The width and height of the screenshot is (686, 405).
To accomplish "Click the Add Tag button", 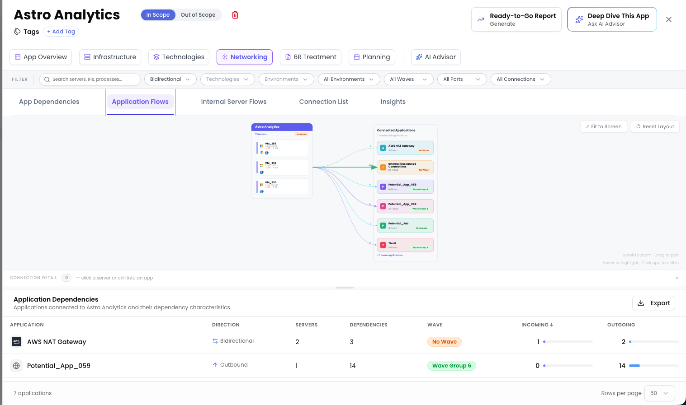I will (x=61, y=32).
